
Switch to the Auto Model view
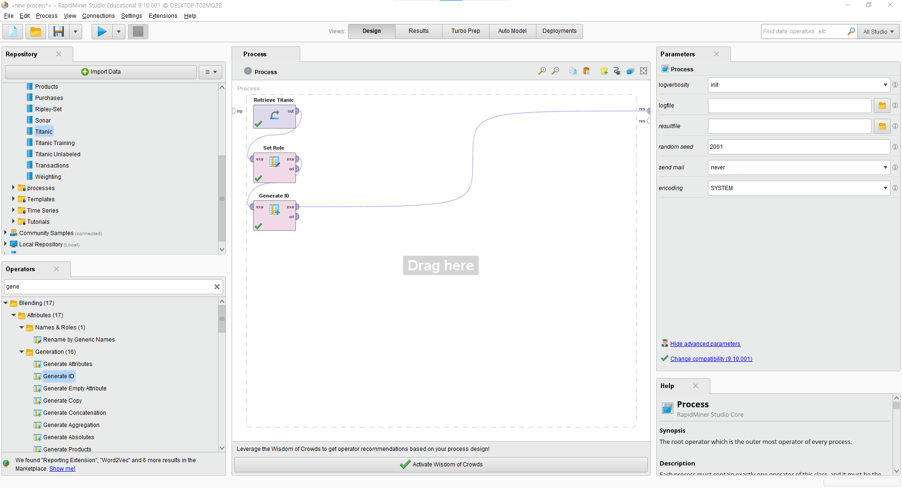(512, 31)
